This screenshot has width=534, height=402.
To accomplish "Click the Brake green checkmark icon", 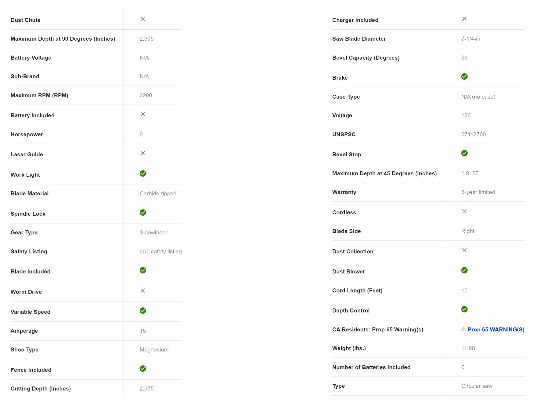I will click(464, 76).
